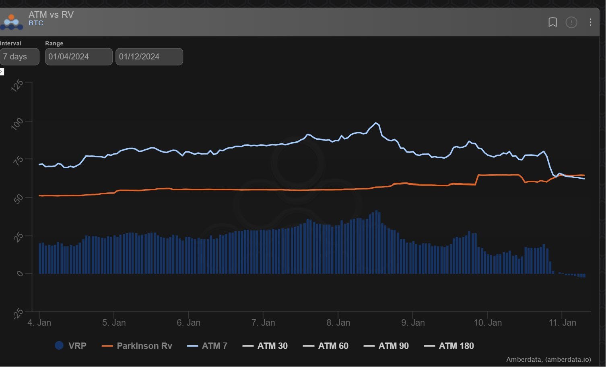Click the tallest blue VRP bar
This screenshot has height=367, width=606.
tap(376, 242)
